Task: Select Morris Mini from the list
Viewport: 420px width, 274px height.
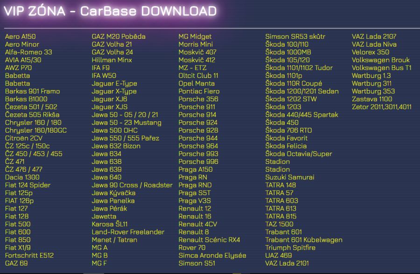Action: click(x=196, y=44)
